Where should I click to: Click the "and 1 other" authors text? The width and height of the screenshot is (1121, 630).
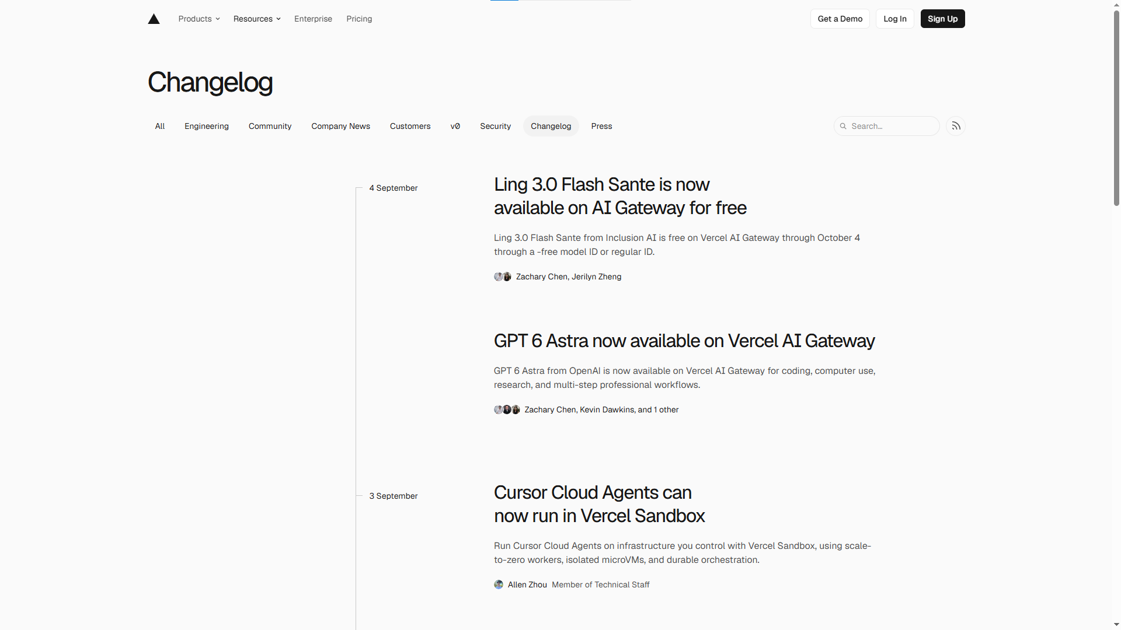pyautogui.click(x=658, y=409)
